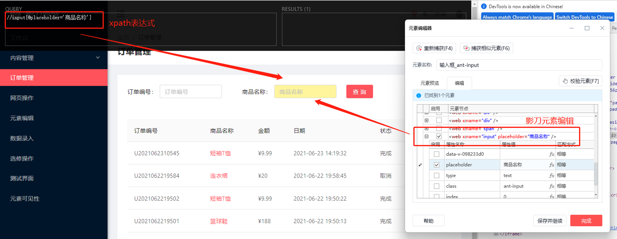Click the order number U2021062219584 cell
The width and height of the screenshot is (617, 239).
click(x=157, y=176)
